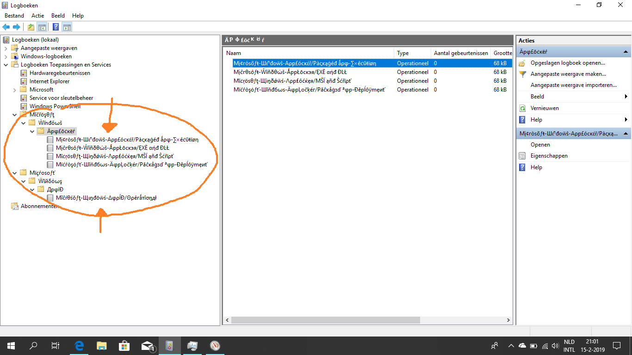Collapse the Wïnđōŵš tree node
The image size is (632, 355).
pyautogui.click(x=23, y=122)
